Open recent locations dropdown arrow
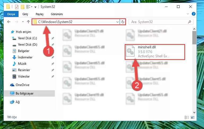The height and width of the screenshot is (129, 204). (23, 22)
